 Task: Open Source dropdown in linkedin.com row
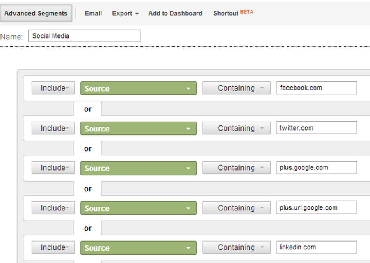pyautogui.click(x=139, y=248)
